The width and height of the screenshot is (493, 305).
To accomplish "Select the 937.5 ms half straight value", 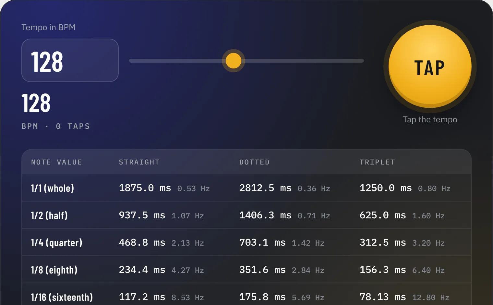I will coord(142,215).
